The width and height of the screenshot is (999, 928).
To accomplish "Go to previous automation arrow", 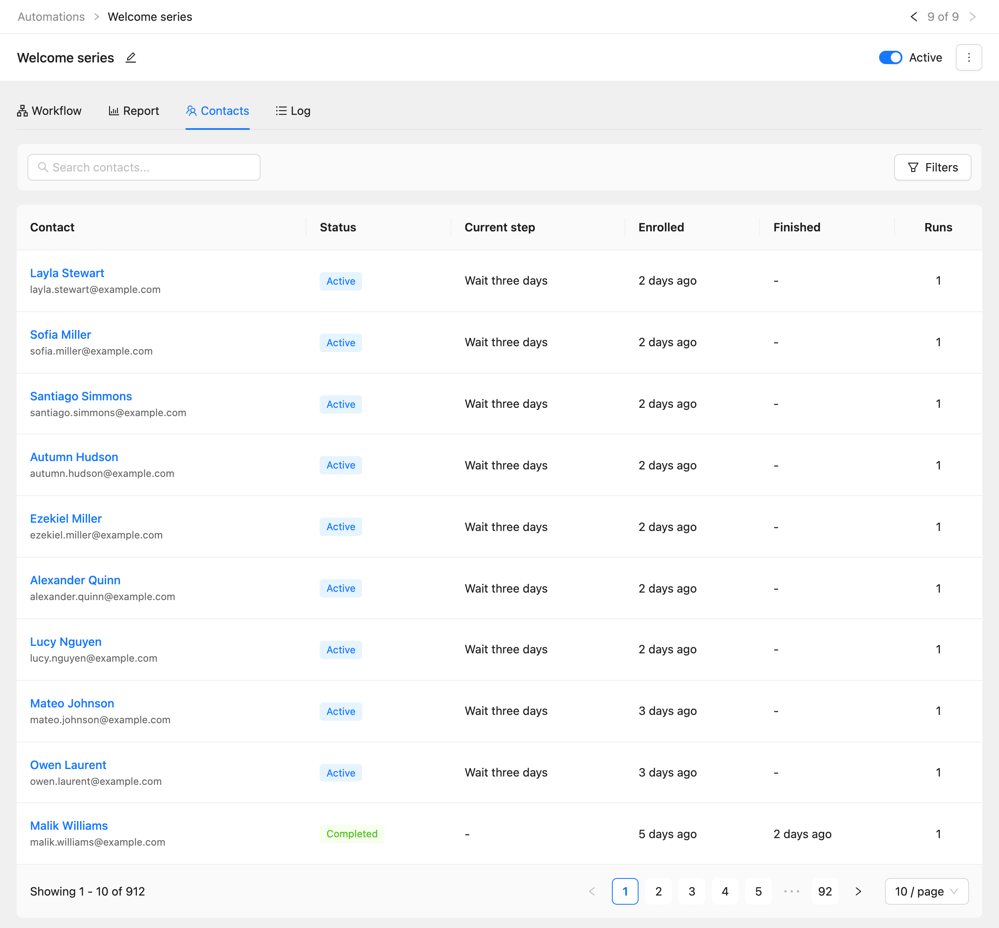I will 914,17.
